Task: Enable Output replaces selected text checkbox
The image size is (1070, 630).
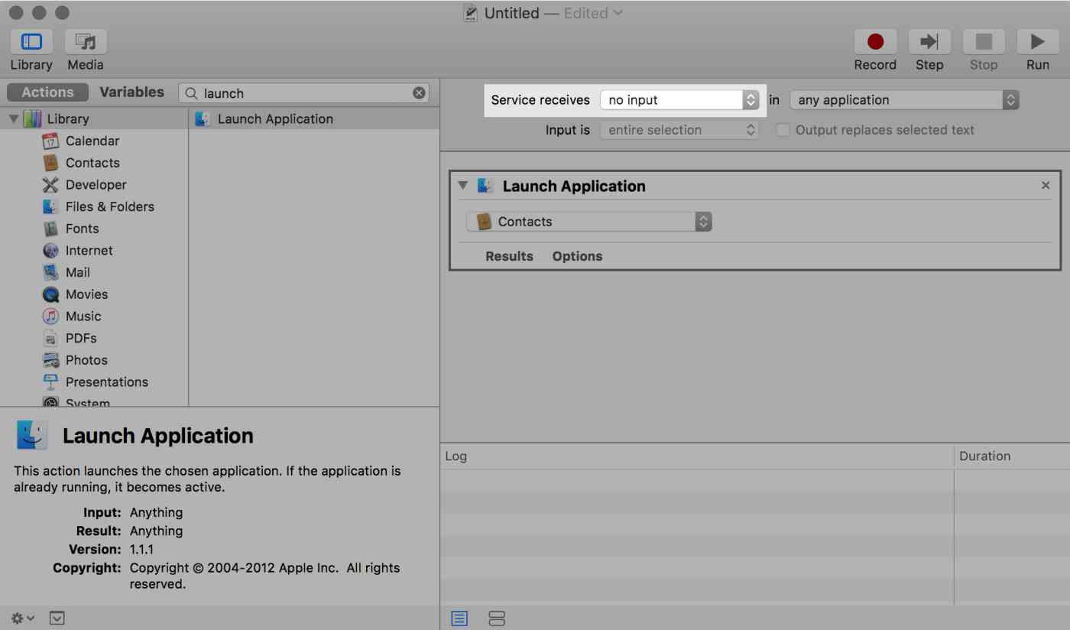Action: (x=782, y=130)
